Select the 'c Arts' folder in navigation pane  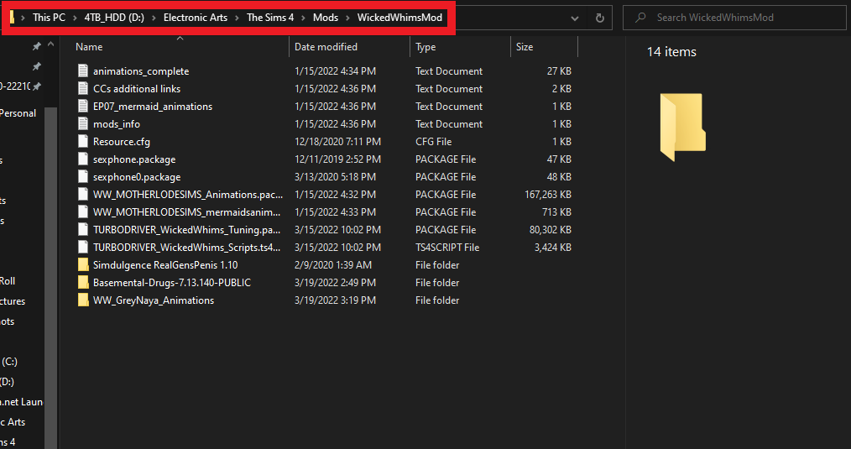(x=13, y=422)
